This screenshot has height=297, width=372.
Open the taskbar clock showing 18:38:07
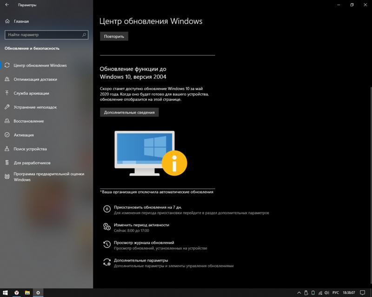tap(349, 293)
